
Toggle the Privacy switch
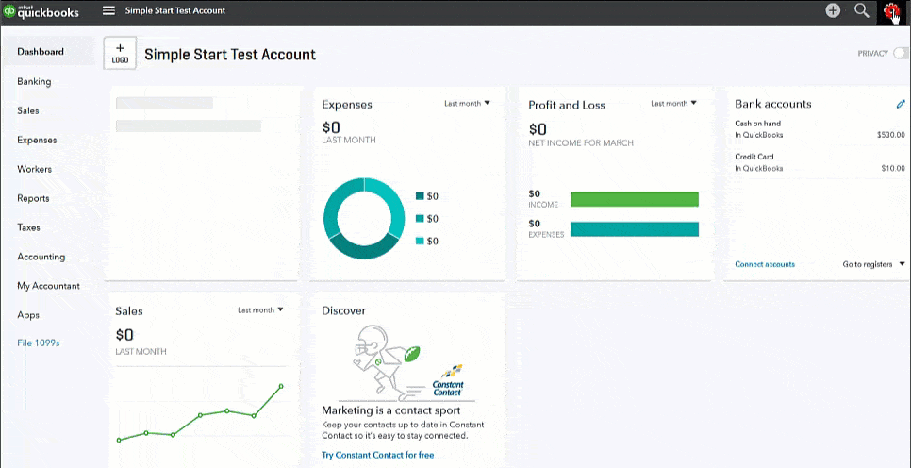coord(902,54)
